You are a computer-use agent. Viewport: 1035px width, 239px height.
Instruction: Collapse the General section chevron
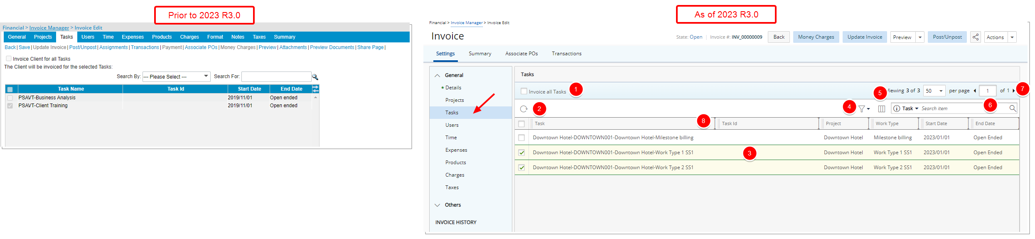pos(437,76)
